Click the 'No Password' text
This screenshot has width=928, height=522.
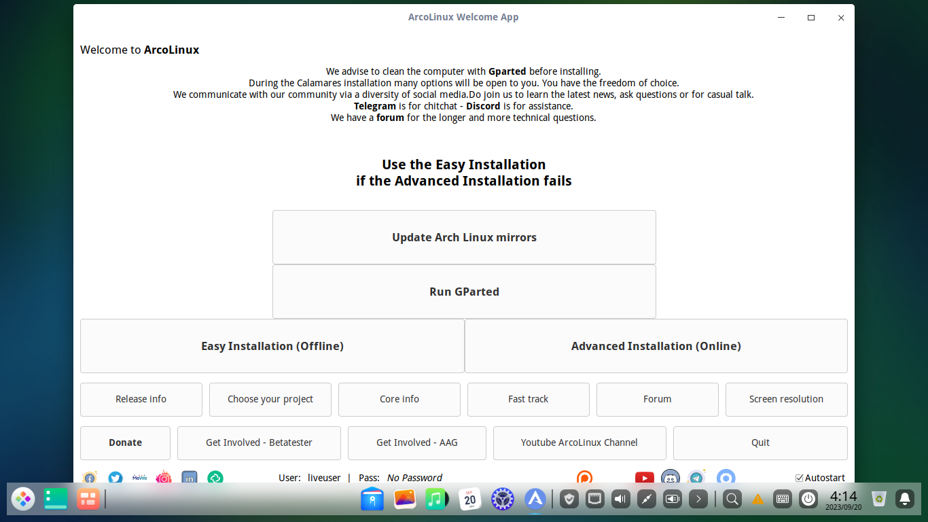pos(414,478)
